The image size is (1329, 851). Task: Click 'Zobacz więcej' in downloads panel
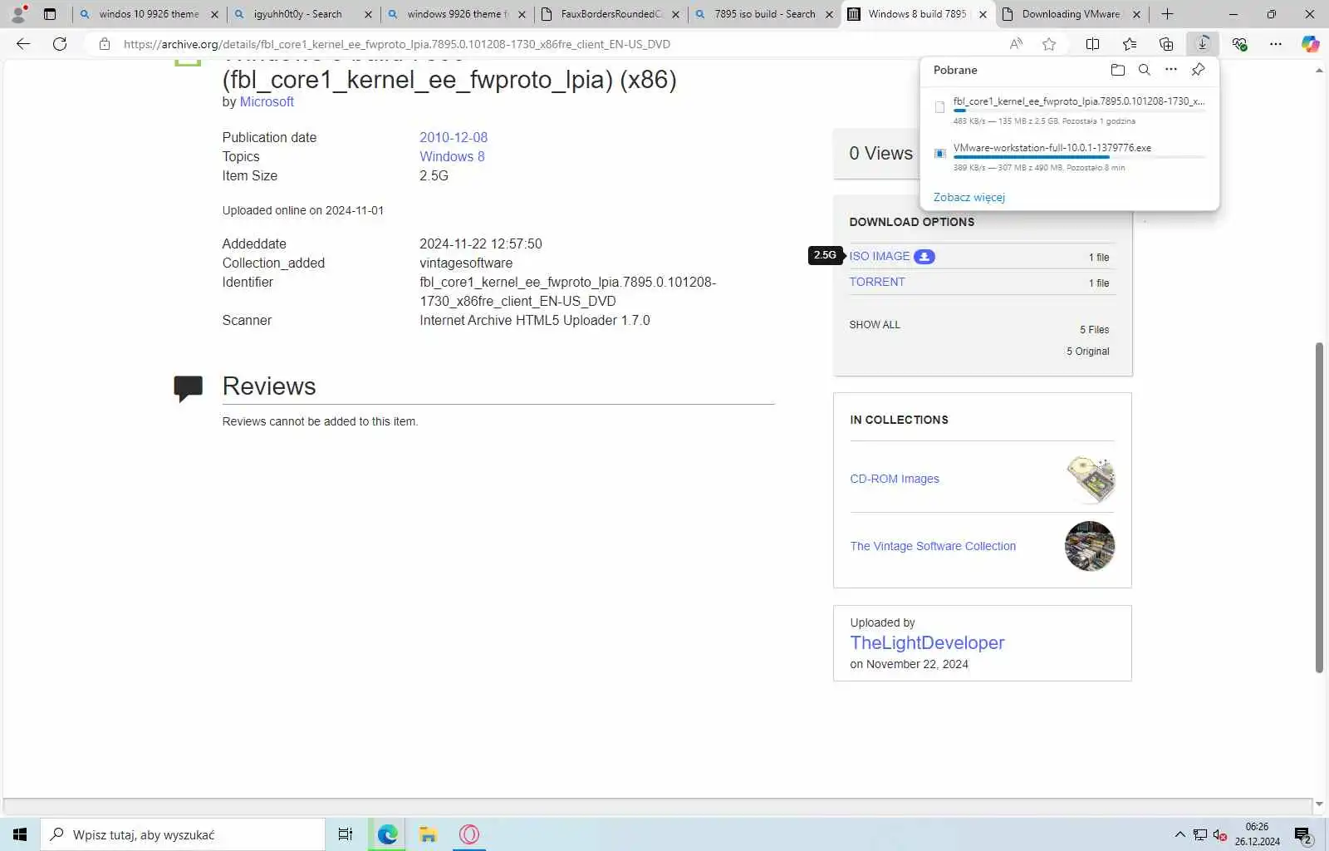(969, 197)
